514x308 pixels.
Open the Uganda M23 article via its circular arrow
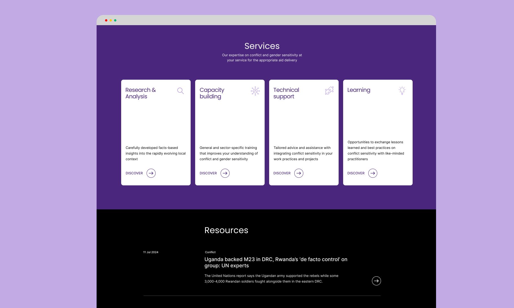click(376, 281)
